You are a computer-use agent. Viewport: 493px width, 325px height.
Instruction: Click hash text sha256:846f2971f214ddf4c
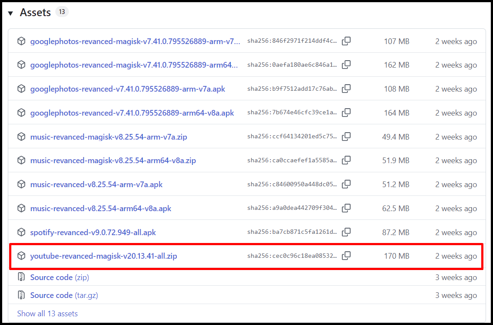click(292, 41)
